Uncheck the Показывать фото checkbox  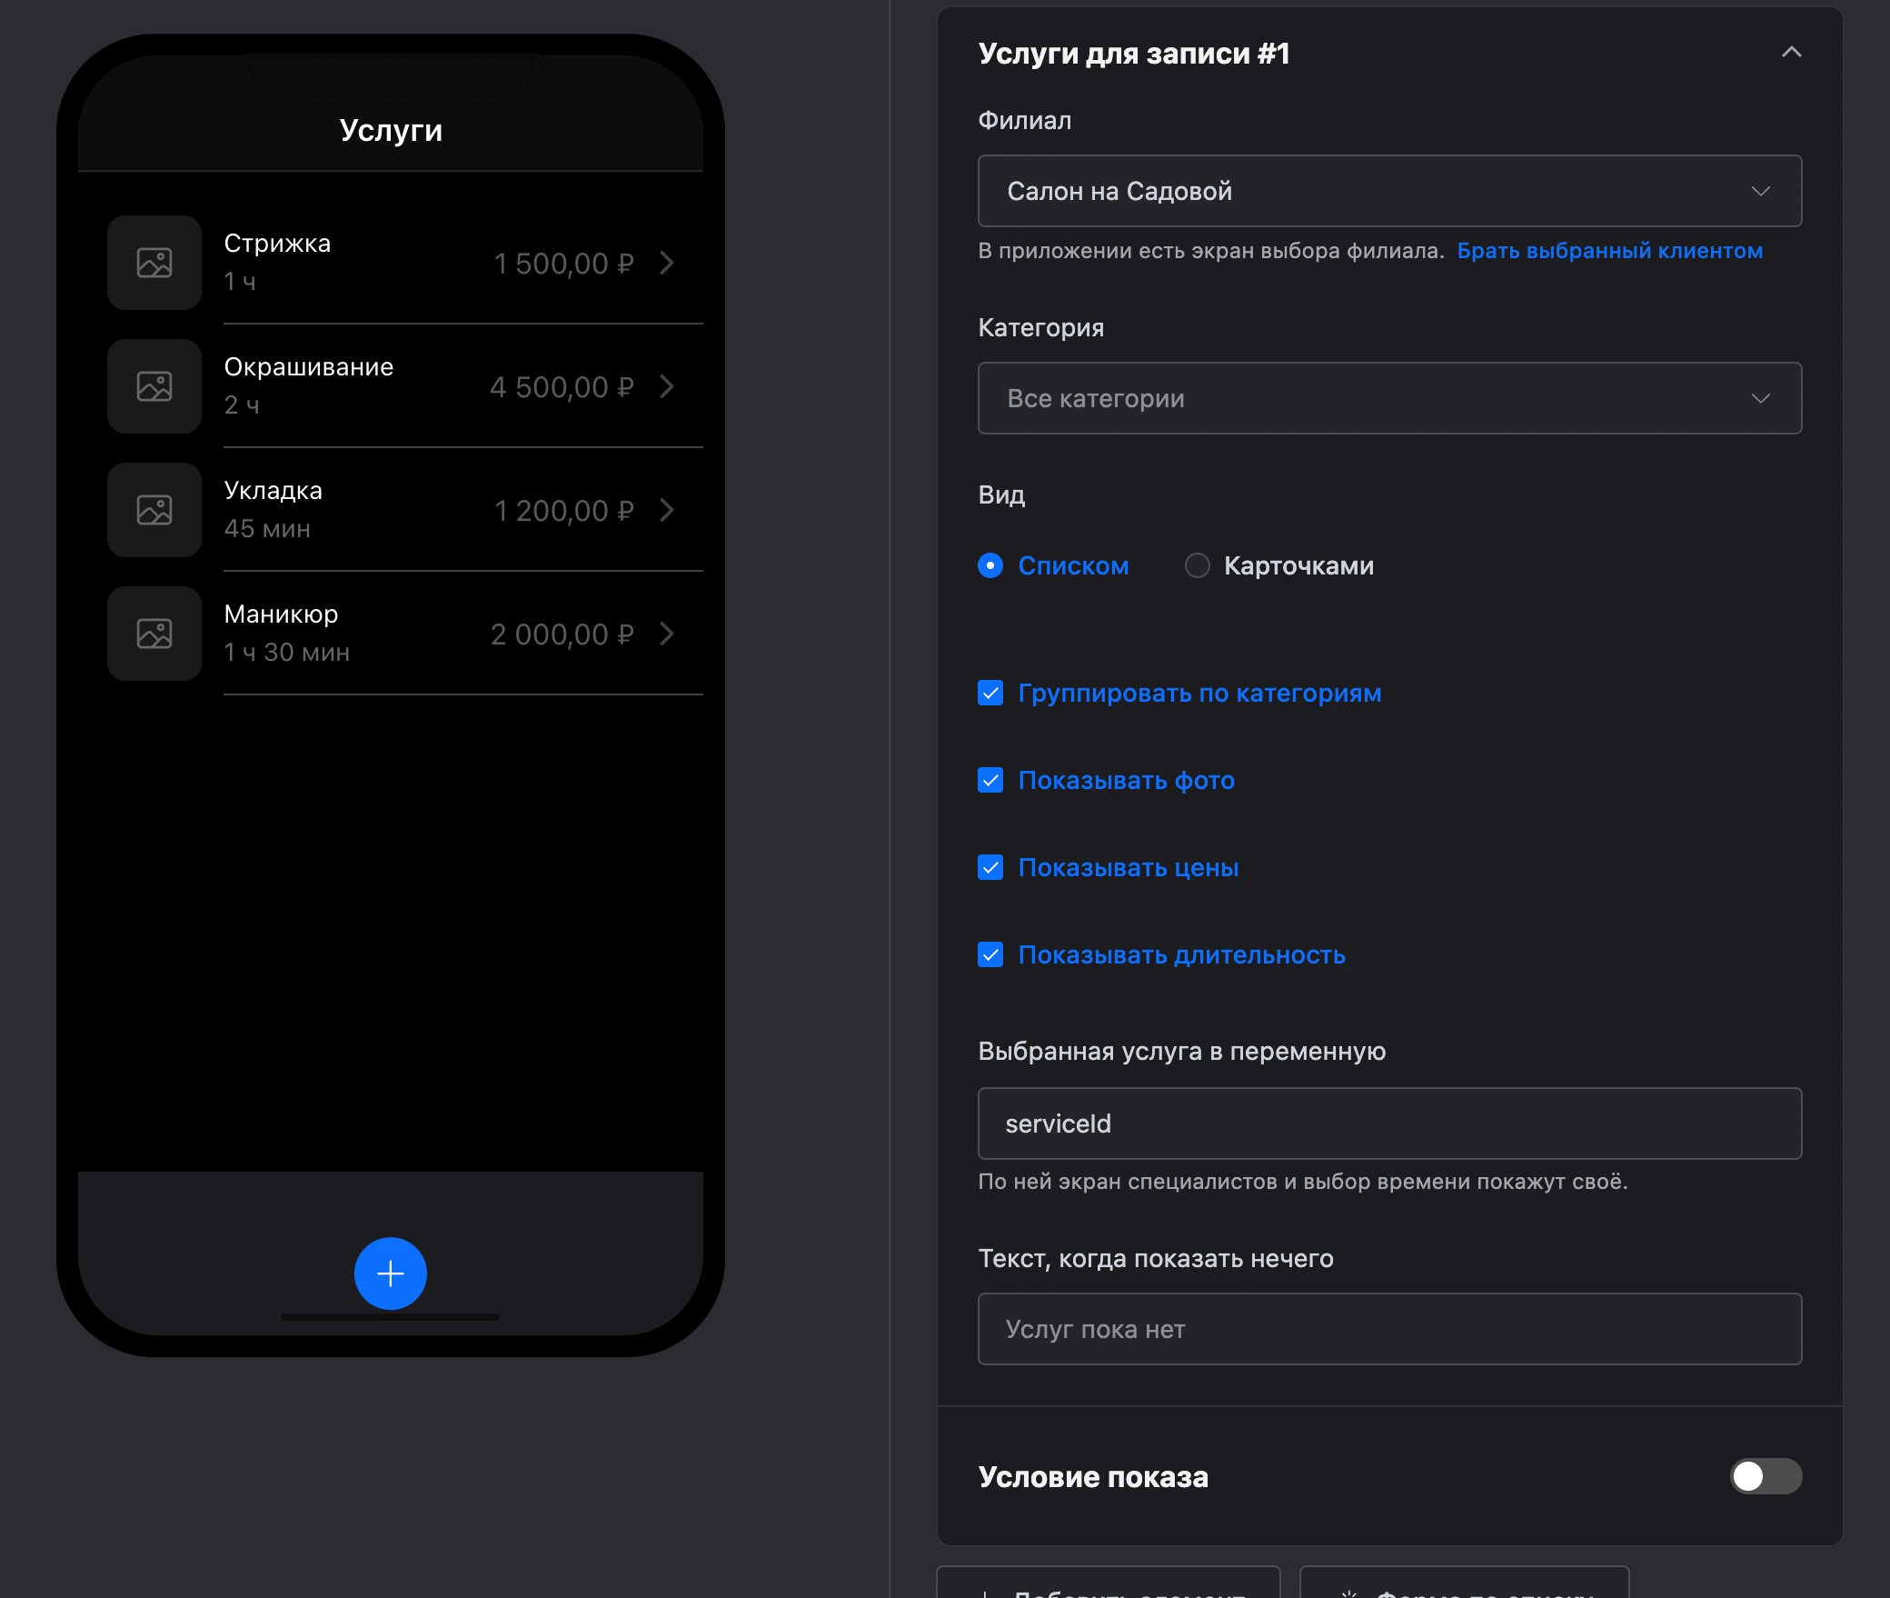(x=990, y=781)
